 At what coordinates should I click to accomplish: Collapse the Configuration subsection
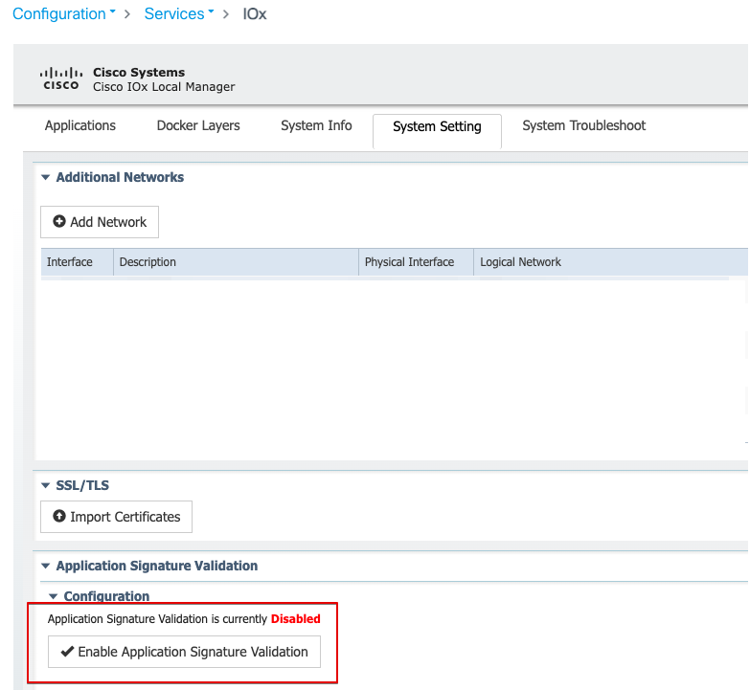tap(53, 597)
